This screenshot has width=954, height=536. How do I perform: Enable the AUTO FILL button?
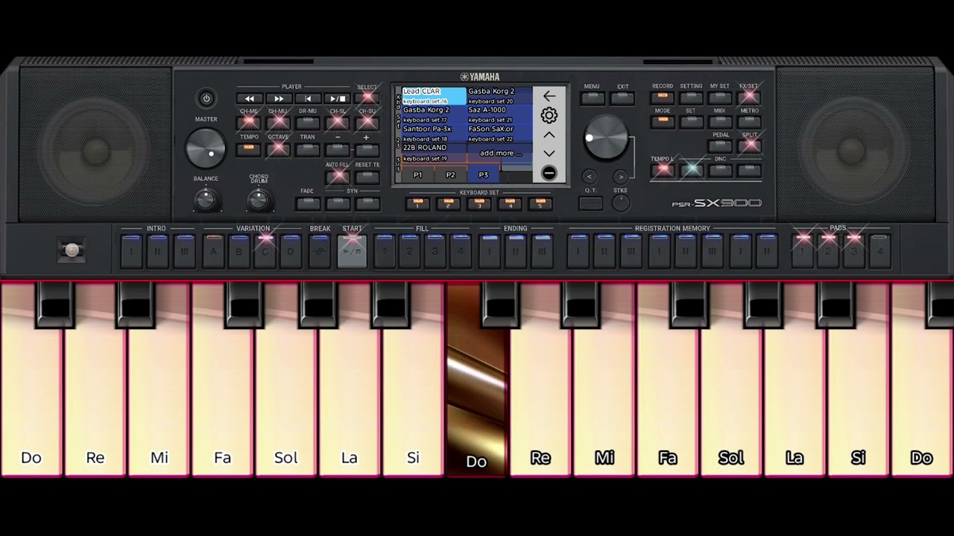pos(338,176)
